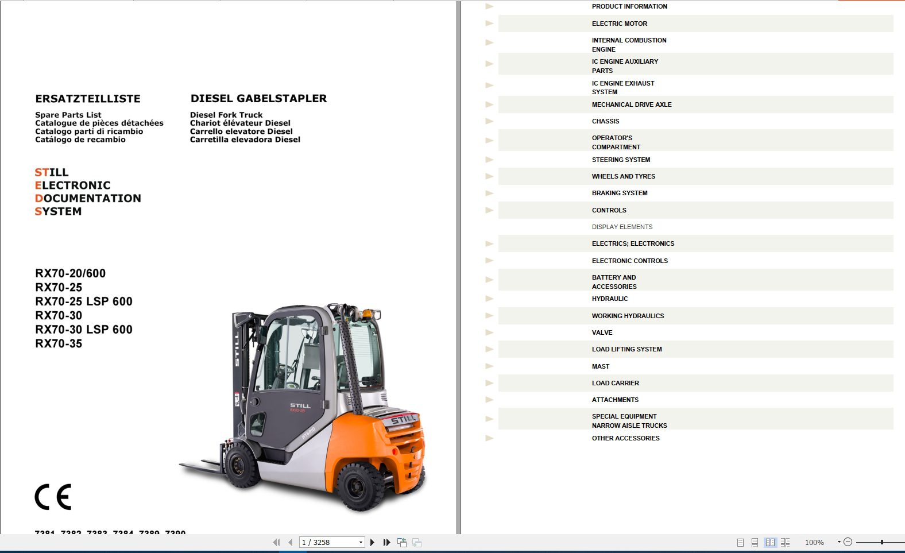Expand arrow beside ELECTRIC MOTOR
Image resolution: width=905 pixels, height=553 pixels.
pos(489,24)
